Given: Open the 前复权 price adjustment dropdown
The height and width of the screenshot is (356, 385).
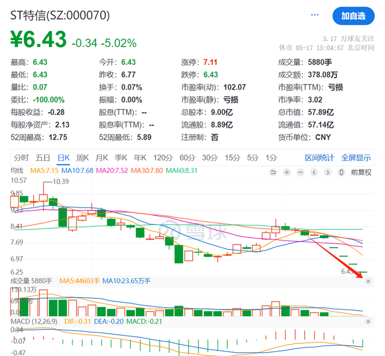Looking at the screenshot, I should click(361, 173).
